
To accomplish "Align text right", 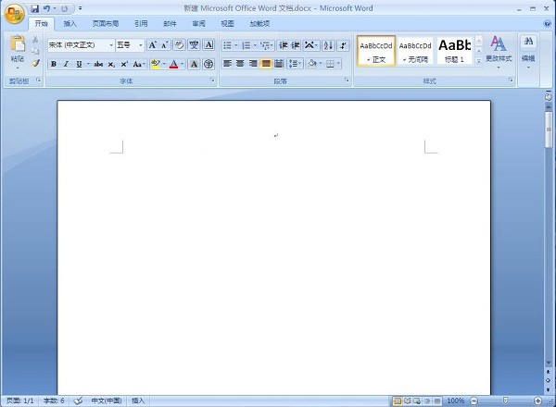I will (253, 64).
